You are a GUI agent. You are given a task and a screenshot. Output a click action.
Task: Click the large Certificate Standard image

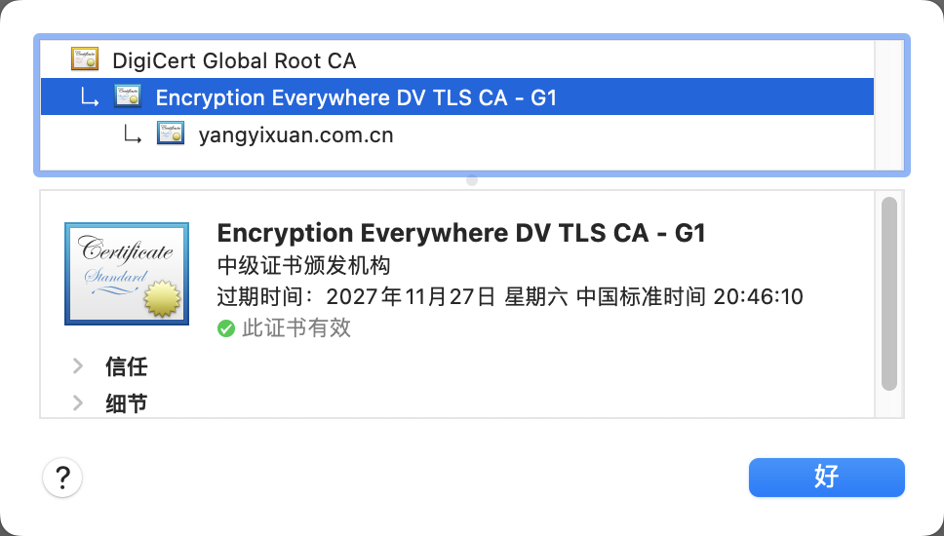(x=127, y=274)
